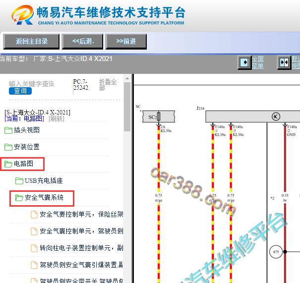Go back with the <<后退 button
Viewport: 300px width, 283px height.
pyautogui.click(x=82, y=41)
